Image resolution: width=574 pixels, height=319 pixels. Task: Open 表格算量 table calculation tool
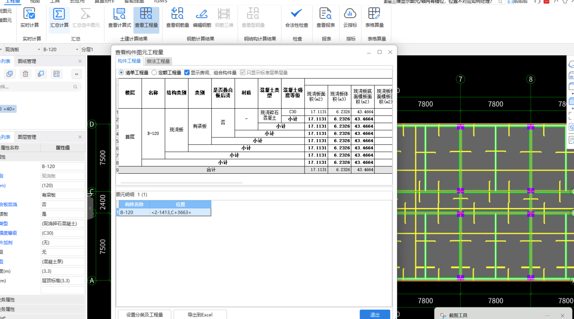tap(374, 18)
